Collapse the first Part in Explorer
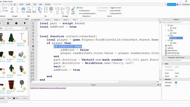Screen dimensions: 190x107 point(166,26)
